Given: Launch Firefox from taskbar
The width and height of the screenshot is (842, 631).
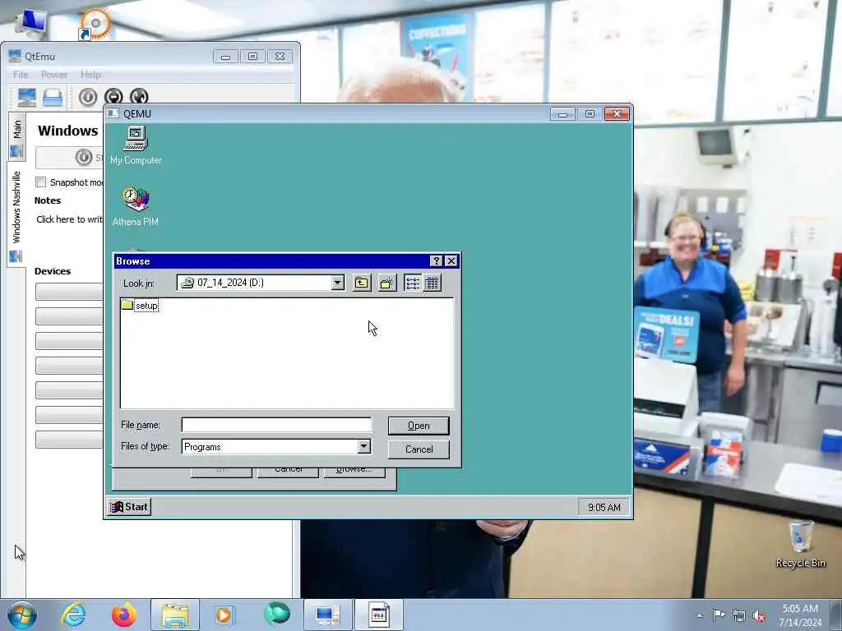Looking at the screenshot, I should tap(123, 615).
